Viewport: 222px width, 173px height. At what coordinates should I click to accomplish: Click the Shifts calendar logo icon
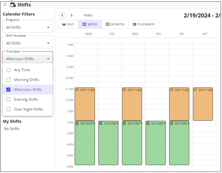coord(13,5)
